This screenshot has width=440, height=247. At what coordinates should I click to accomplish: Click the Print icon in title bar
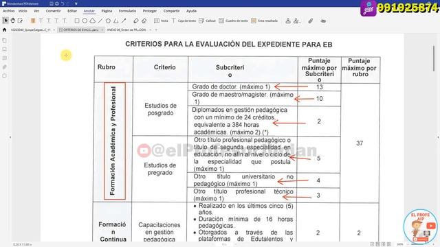(x=57, y=3)
